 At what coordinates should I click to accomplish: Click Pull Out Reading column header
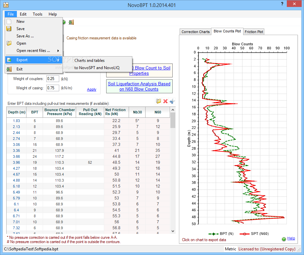[x=90, y=112]
